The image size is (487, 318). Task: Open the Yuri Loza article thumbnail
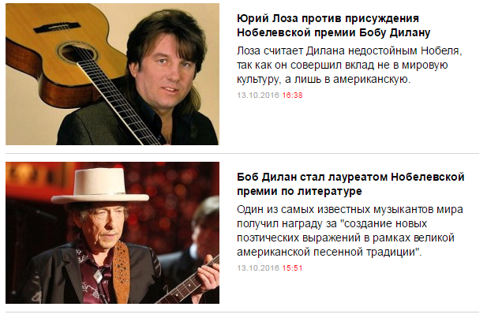pos(112,74)
